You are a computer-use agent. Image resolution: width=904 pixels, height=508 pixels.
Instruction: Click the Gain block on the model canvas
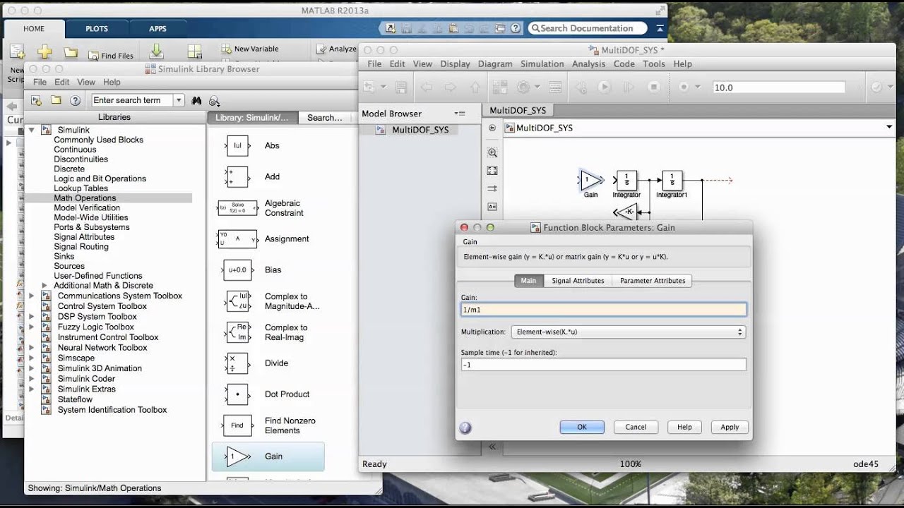(x=590, y=181)
